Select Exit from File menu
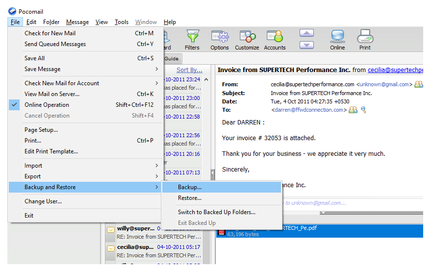The image size is (432, 270). 86,216
